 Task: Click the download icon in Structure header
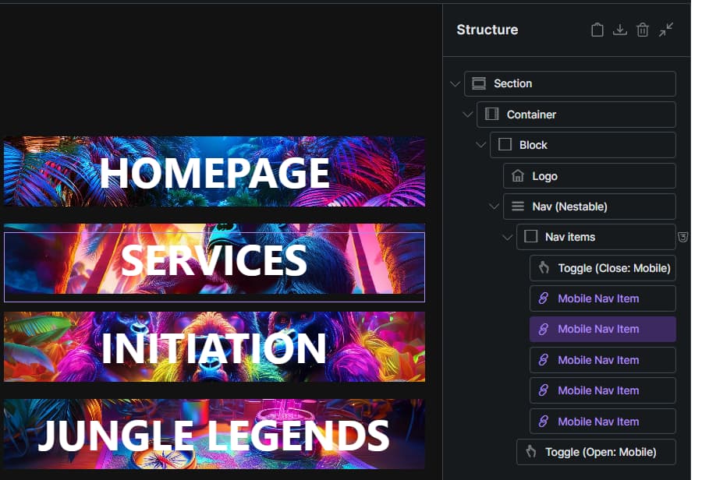pos(619,30)
